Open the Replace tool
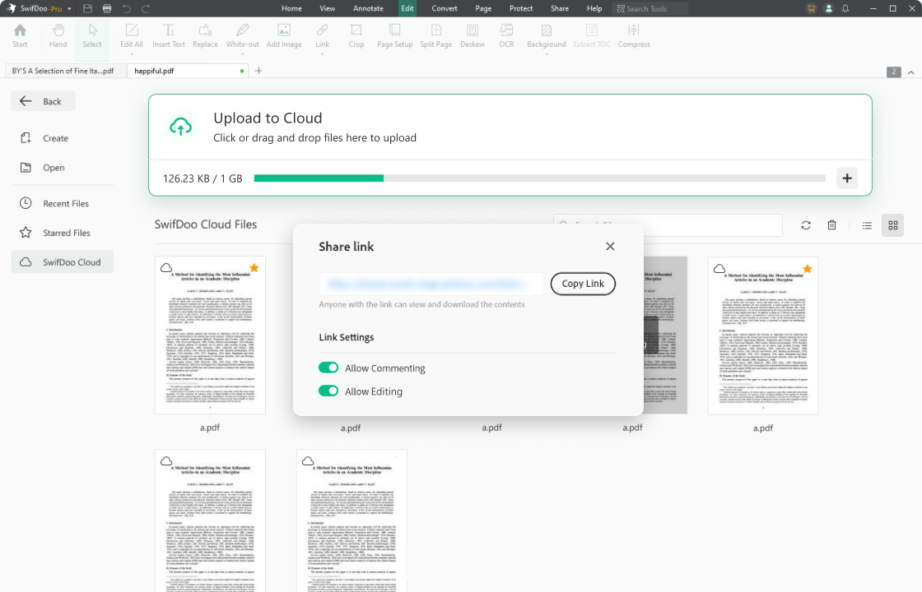 pyautogui.click(x=205, y=36)
